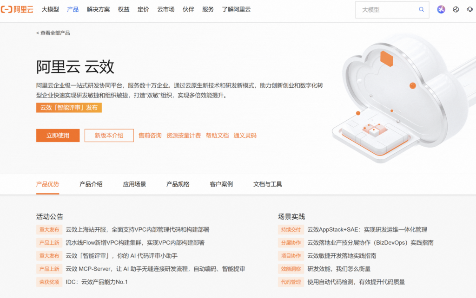
Task: Go to 云市场 in top navigation
Action: click(166, 9)
